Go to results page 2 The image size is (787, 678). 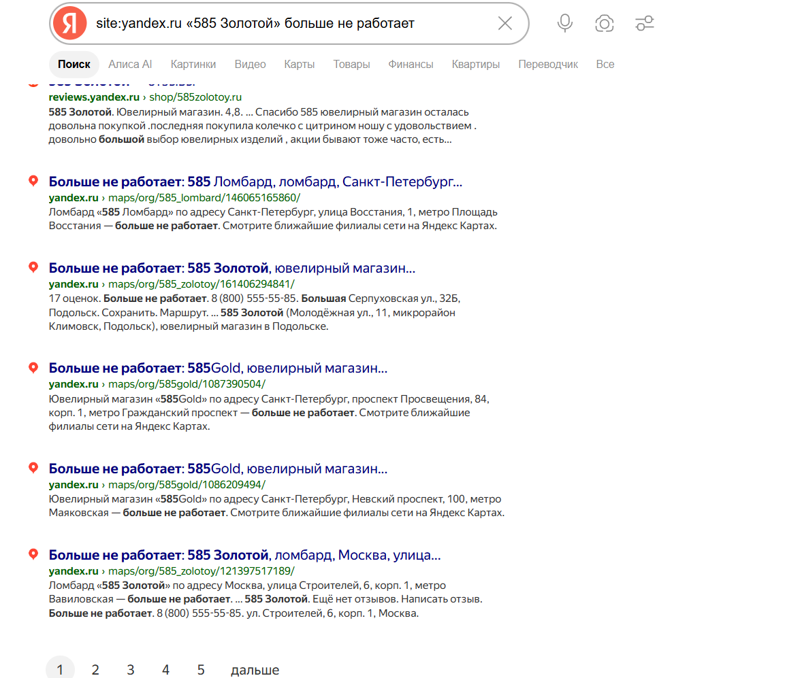click(95, 669)
